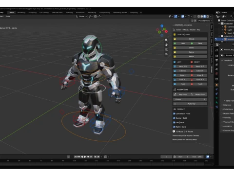Jump to the first frame
This screenshot has height=176, width=234.
[x=76, y=157]
